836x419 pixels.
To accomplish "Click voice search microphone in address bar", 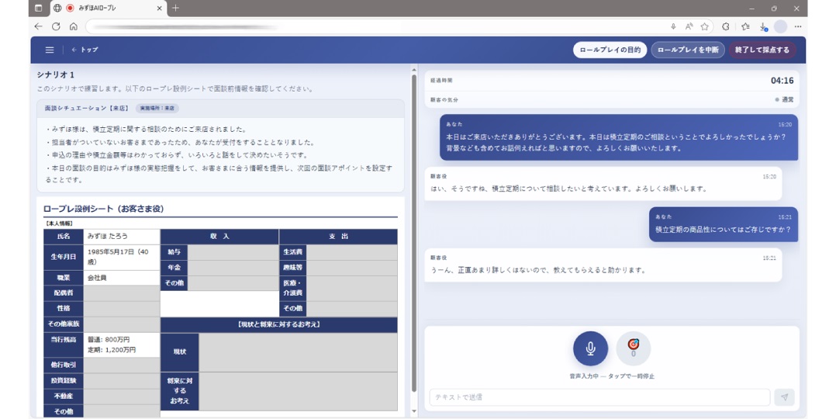I will tap(673, 26).
